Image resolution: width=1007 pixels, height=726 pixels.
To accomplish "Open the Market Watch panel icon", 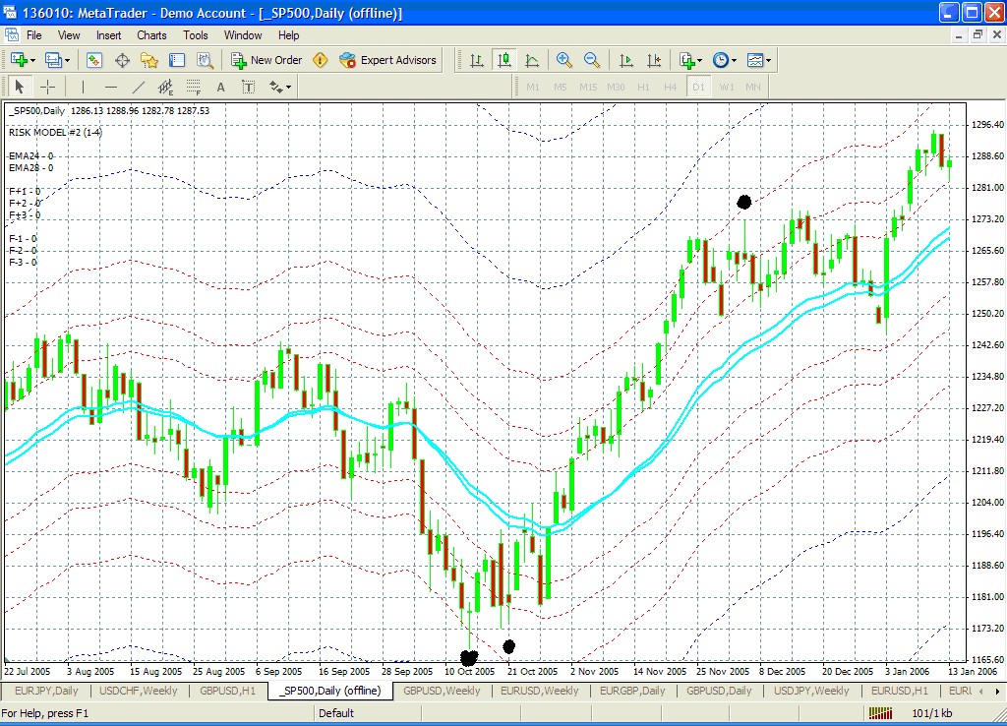I will (x=94, y=60).
